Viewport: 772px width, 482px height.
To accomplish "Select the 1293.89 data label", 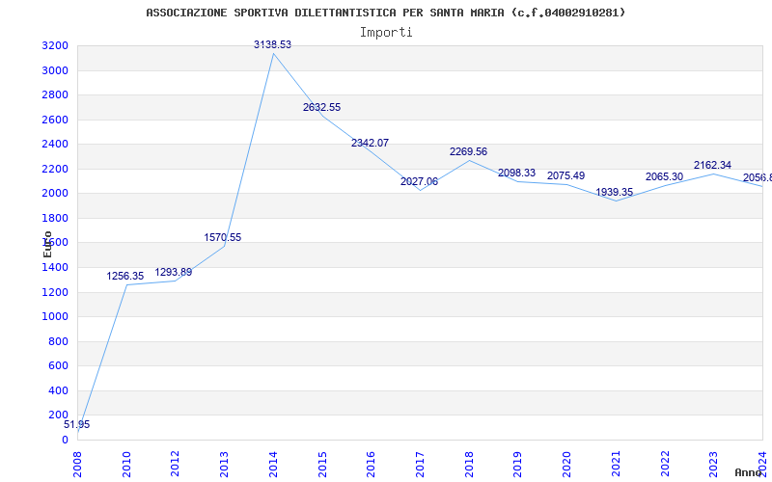I will 174,272.
